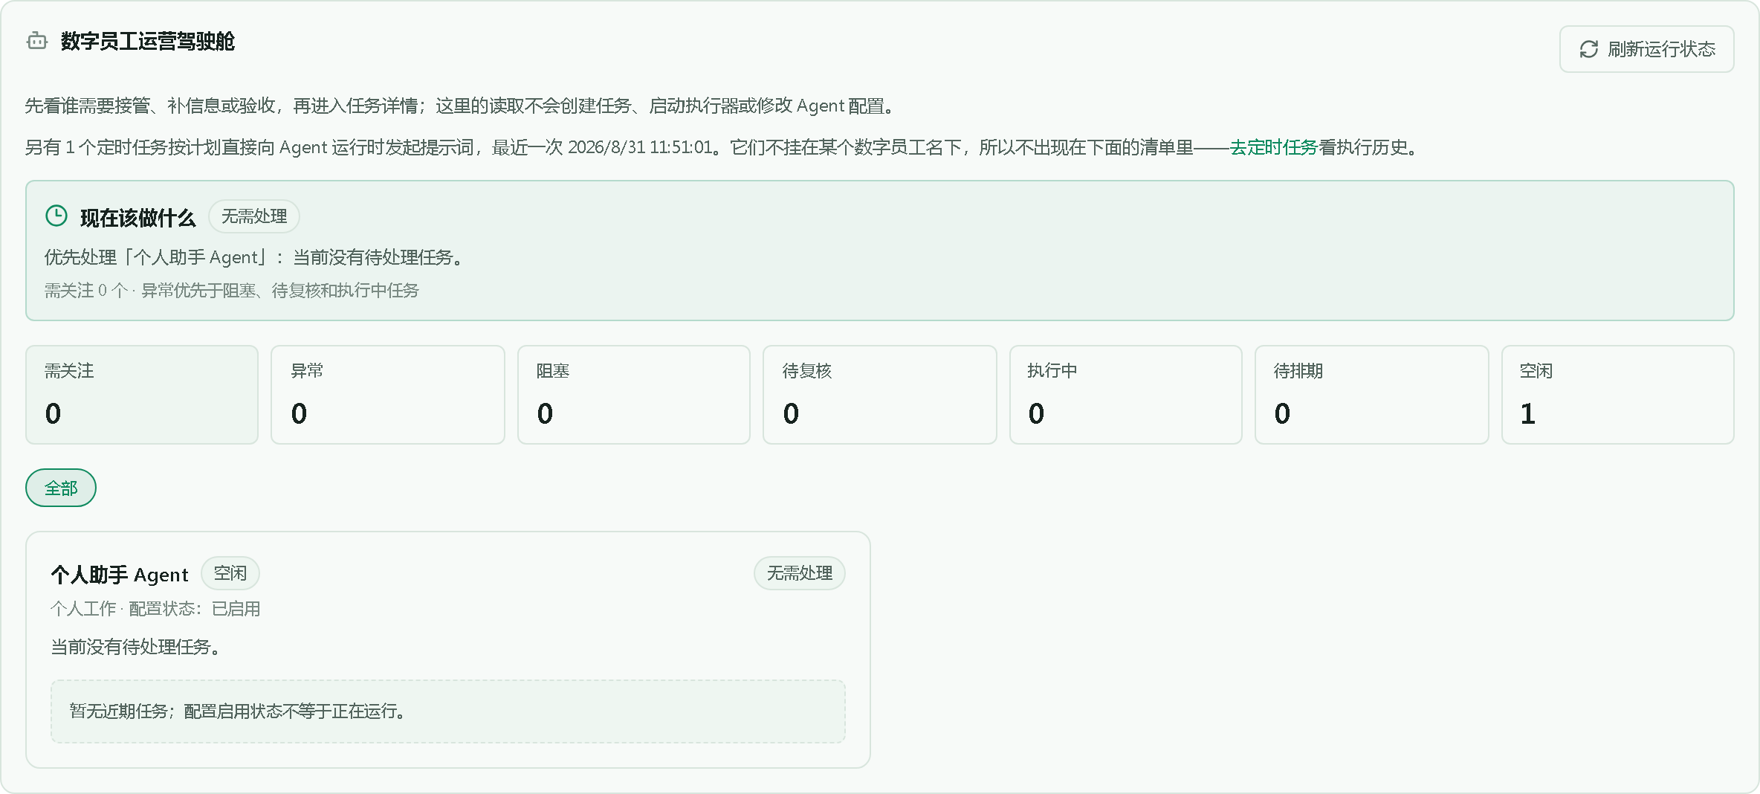1760x794 pixels.
Task: Click the description starting 先看谁需要接管
Action: [461, 106]
